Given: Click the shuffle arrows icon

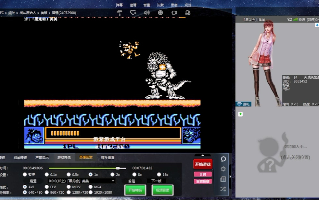Looking at the screenshot, I should tap(223, 189).
